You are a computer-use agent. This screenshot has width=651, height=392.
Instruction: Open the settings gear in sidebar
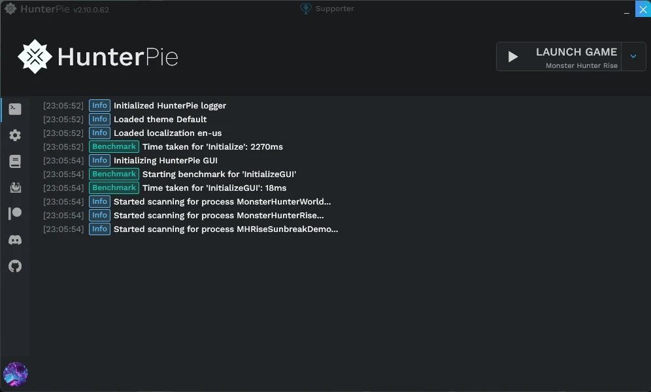[x=15, y=135]
